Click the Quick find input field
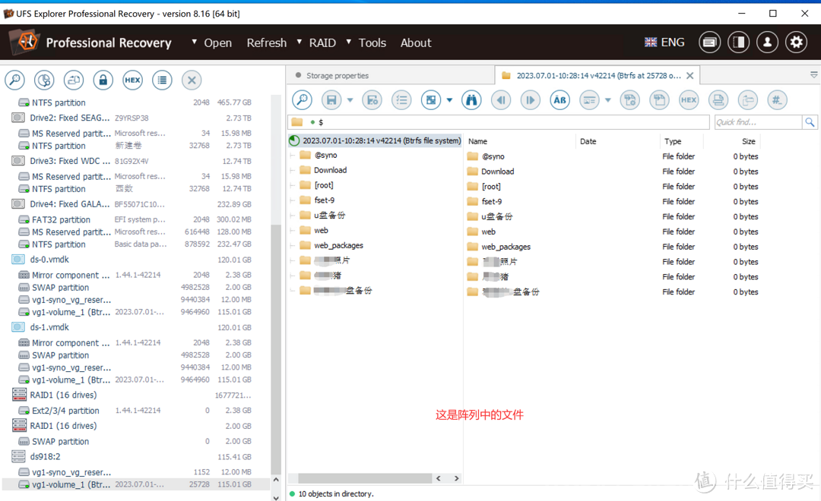Viewport: 821px width, 501px height. (x=758, y=122)
